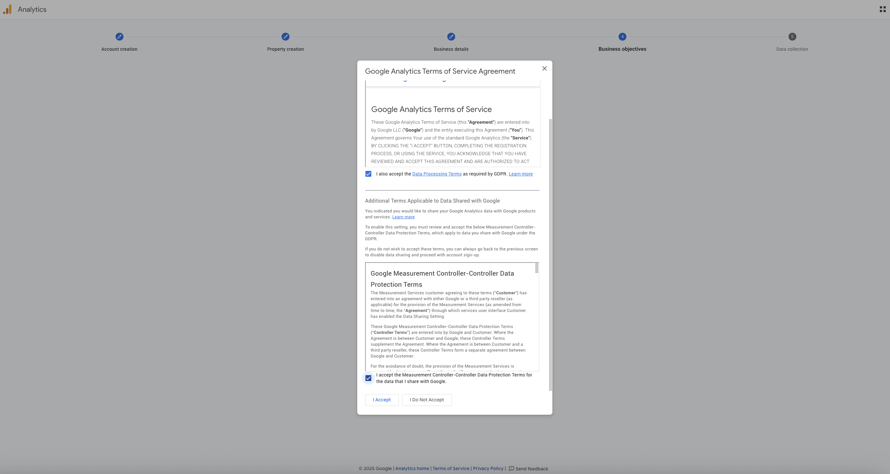Click the Controller Terms box scrollbar thumb
The image size is (890, 474).
point(537,268)
